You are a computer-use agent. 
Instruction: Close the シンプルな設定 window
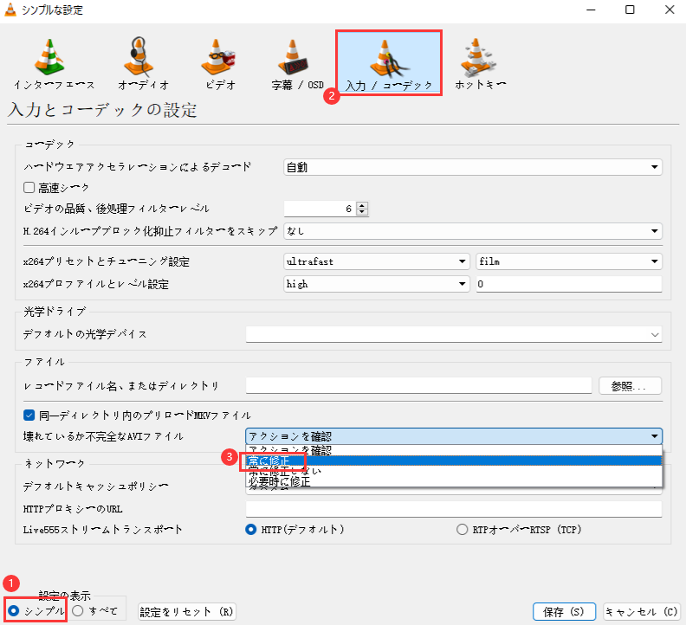point(670,10)
